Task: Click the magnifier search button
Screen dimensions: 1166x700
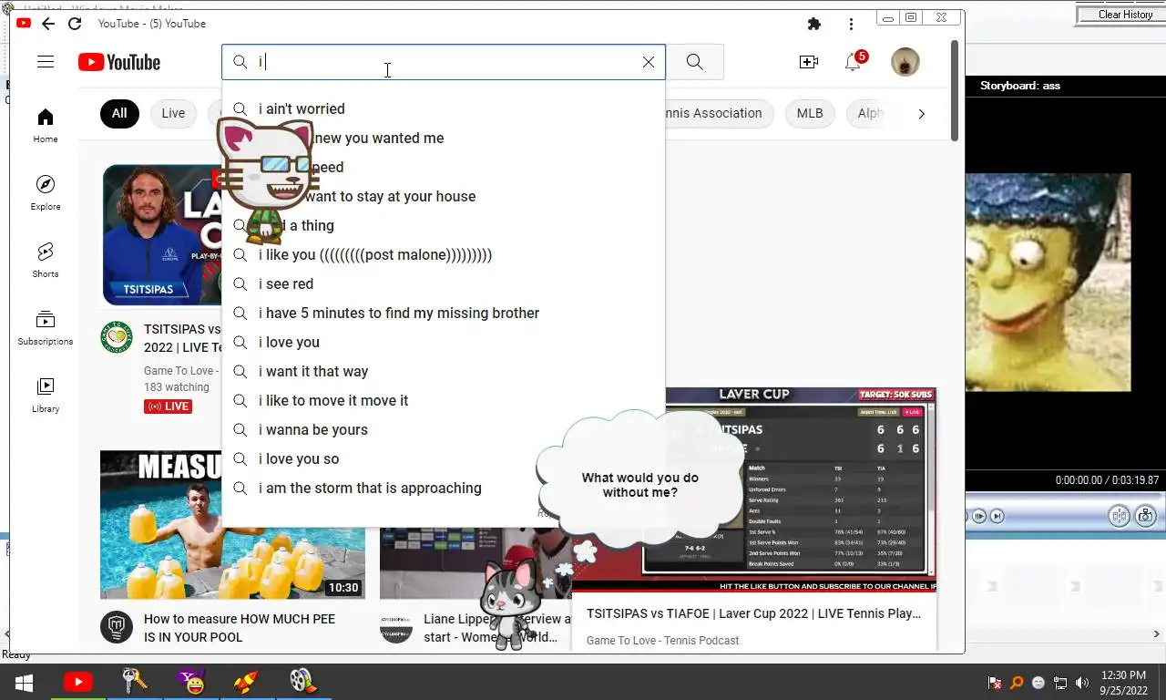Action: coord(694,62)
